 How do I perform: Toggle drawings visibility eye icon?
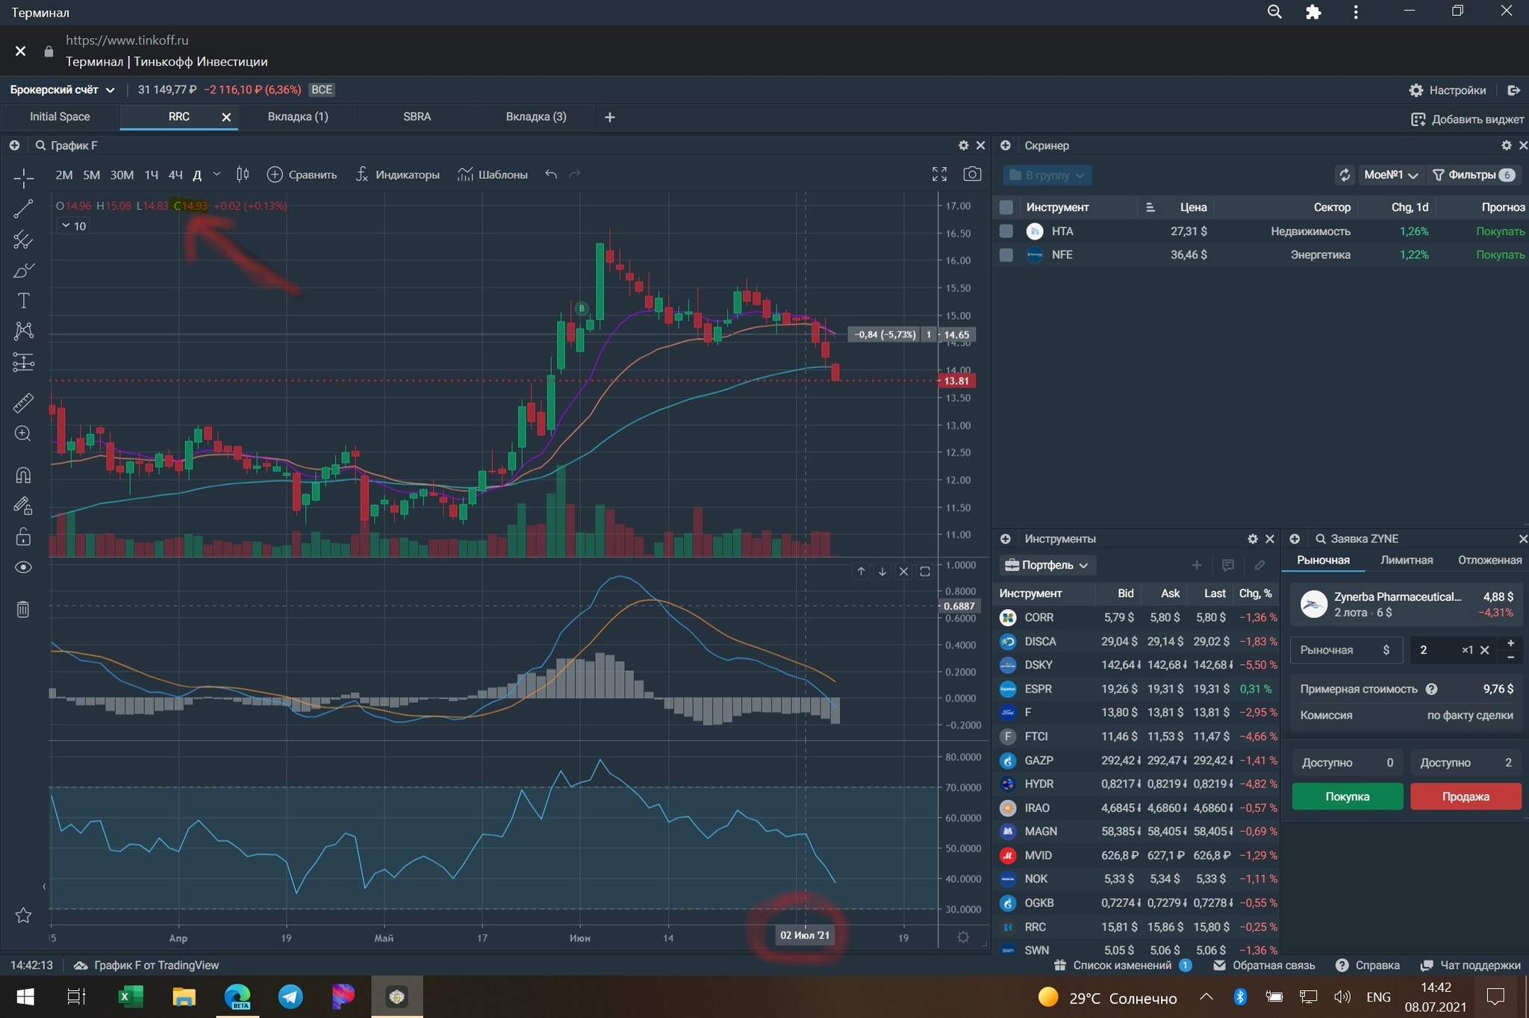pyautogui.click(x=23, y=567)
